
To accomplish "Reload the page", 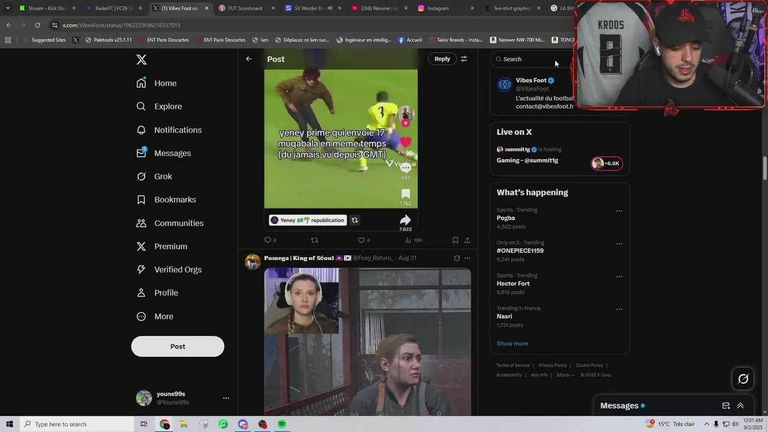I will click(x=37, y=25).
